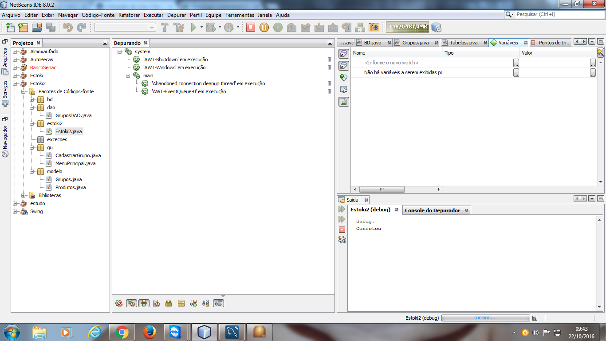The width and height of the screenshot is (606, 341).
Task: Expand the BancoSenac project node
Action: tap(15, 67)
